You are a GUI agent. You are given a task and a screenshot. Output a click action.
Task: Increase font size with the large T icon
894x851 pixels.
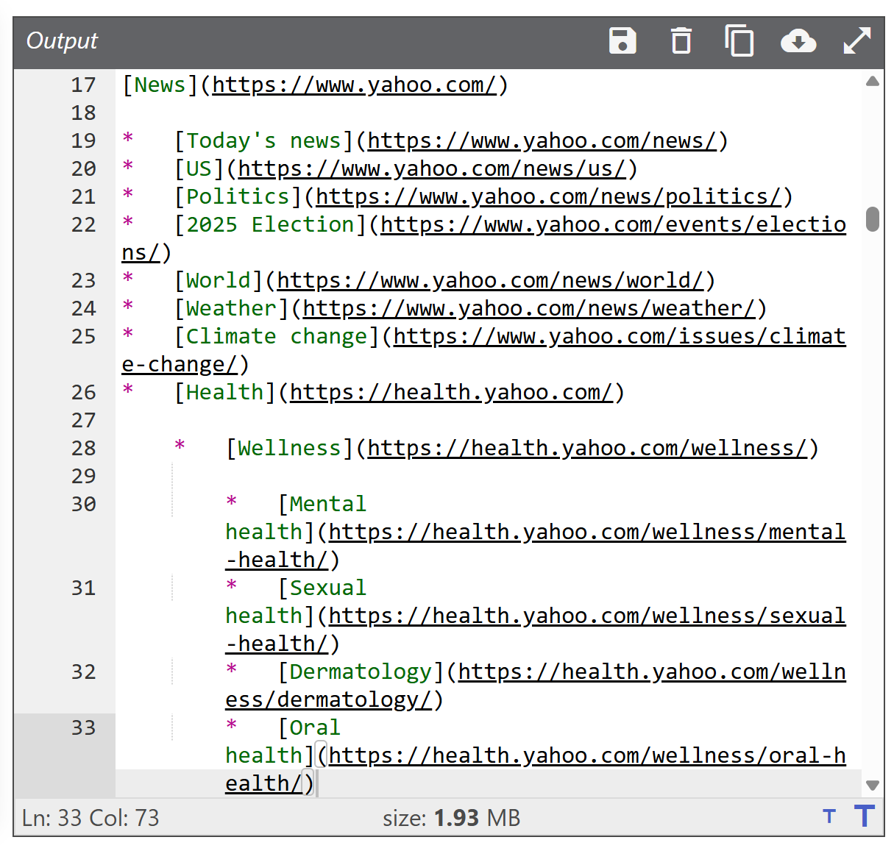click(x=864, y=816)
